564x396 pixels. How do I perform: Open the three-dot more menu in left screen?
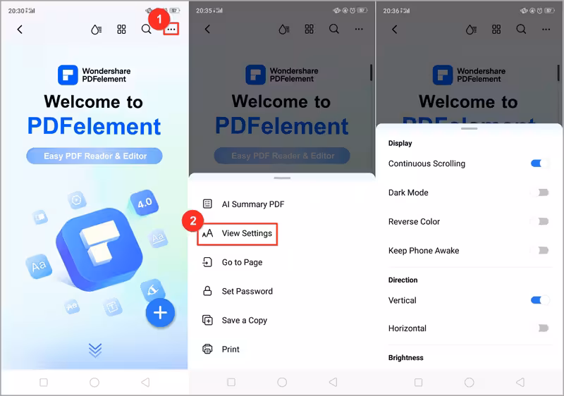171,29
